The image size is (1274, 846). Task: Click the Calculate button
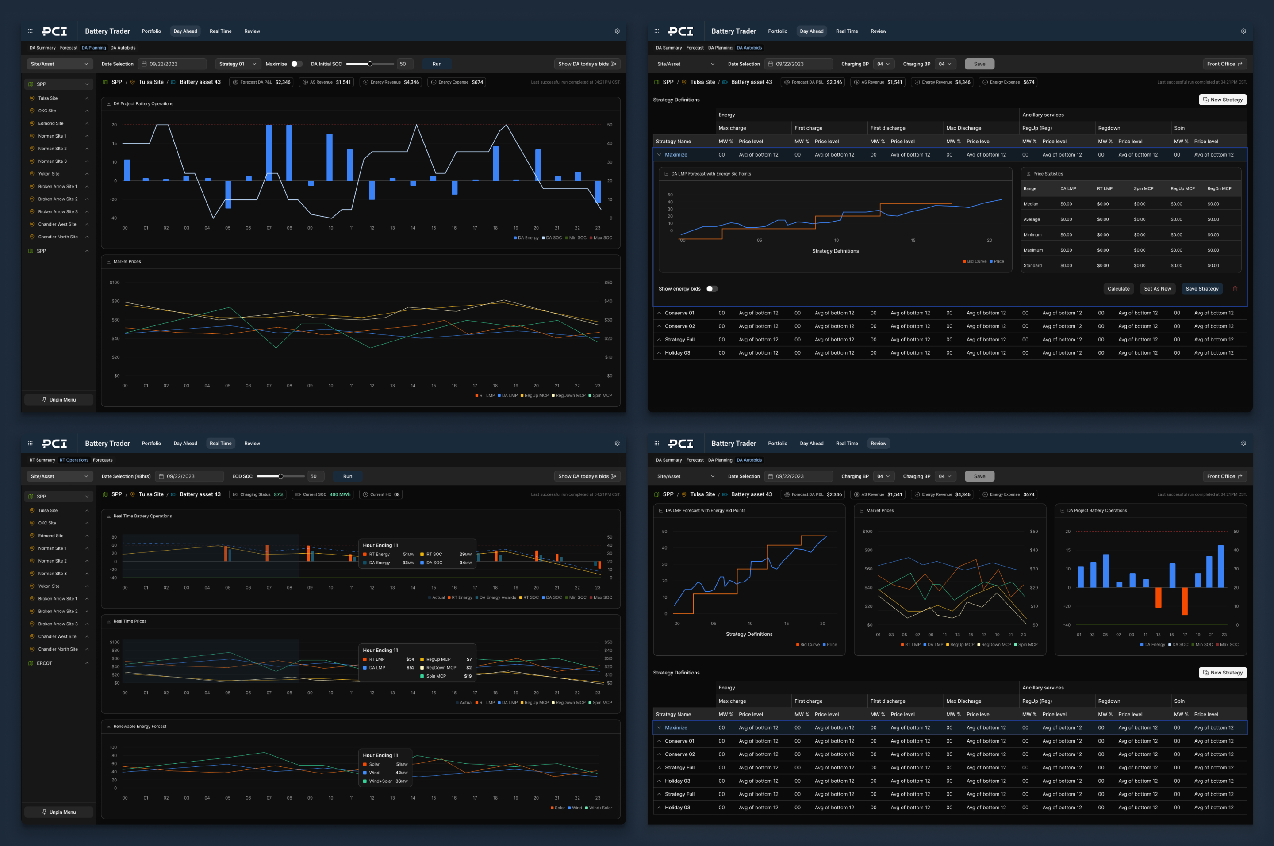(1119, 289)
